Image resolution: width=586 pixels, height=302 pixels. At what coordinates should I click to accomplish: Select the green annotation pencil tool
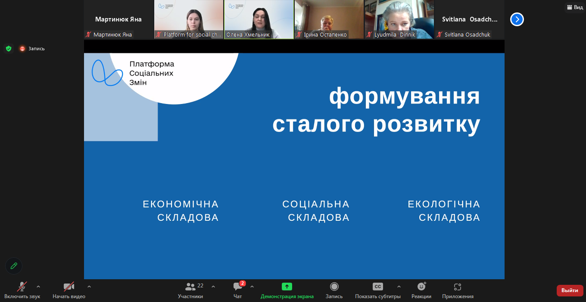13,266
